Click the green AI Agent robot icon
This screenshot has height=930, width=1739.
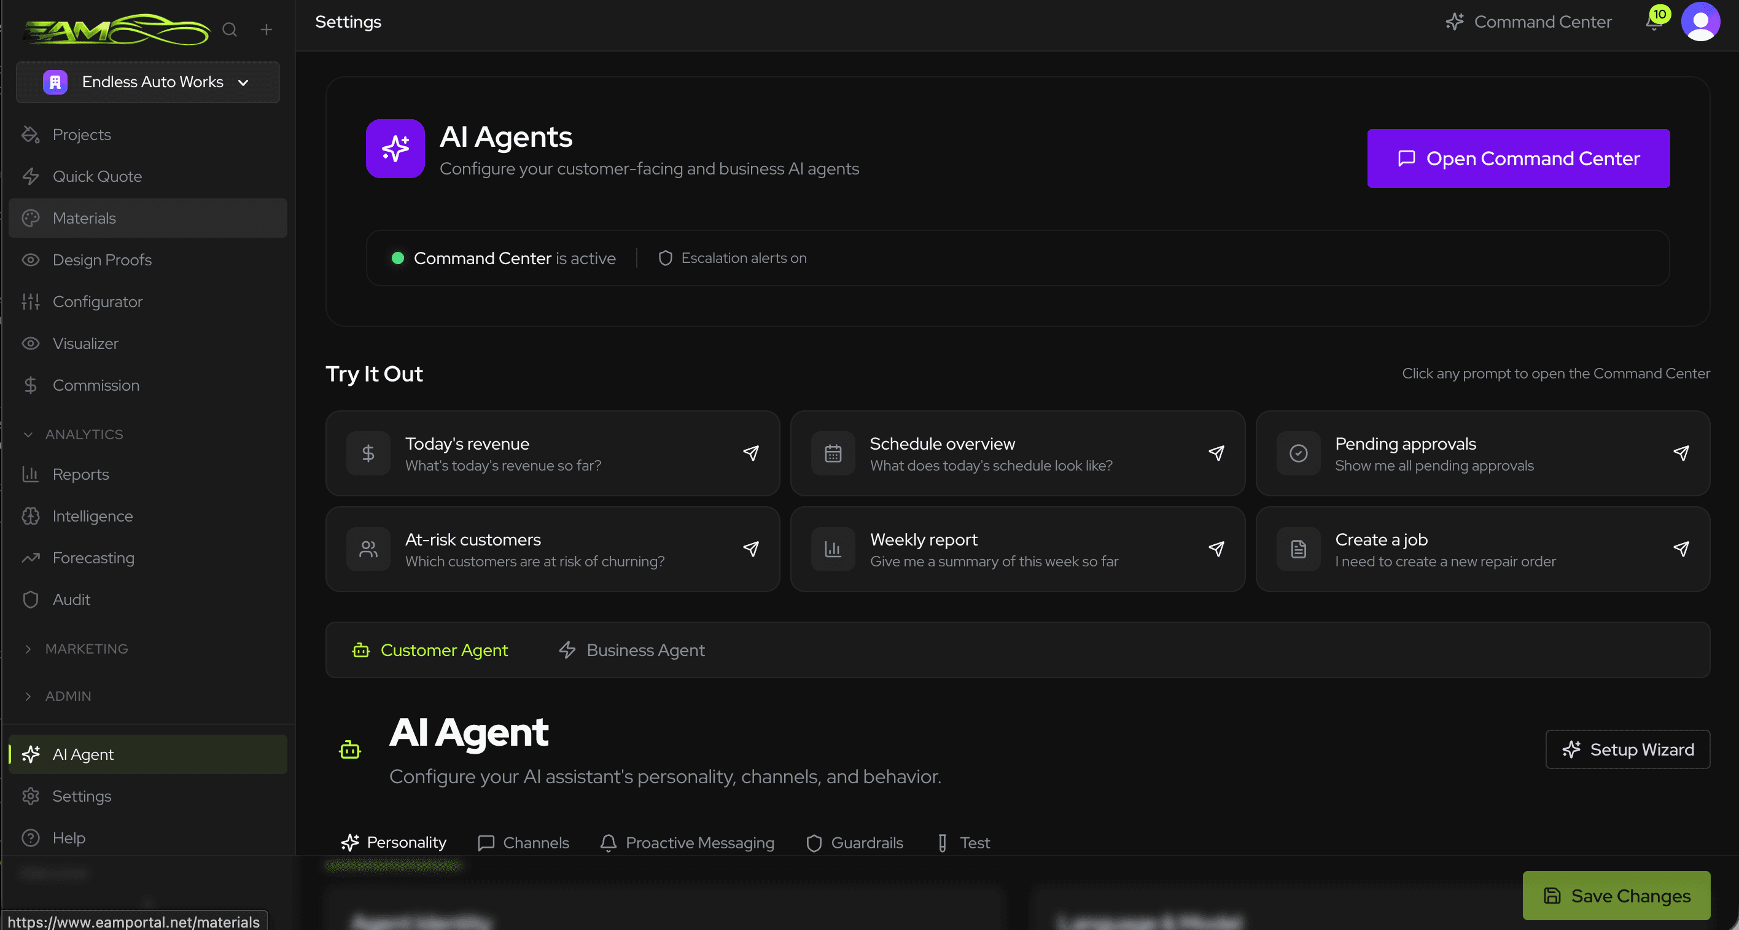[x=349, y=749]
